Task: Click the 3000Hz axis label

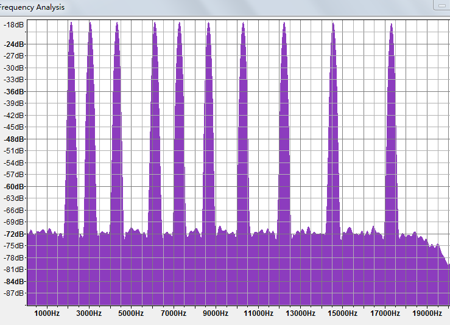Action: (89, 313)
